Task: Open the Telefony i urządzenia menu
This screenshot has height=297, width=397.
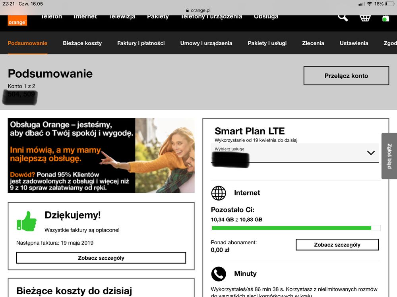Action: pyautogui.click(x=211, y=17)
